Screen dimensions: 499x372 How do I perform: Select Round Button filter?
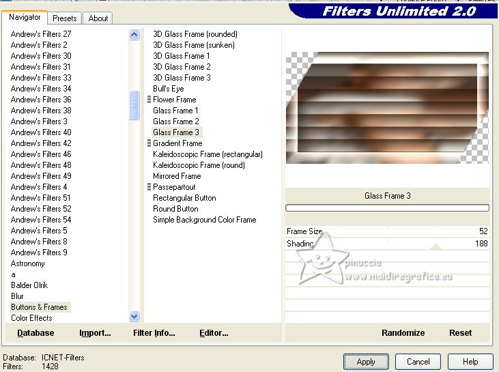[x=175, y=209]
